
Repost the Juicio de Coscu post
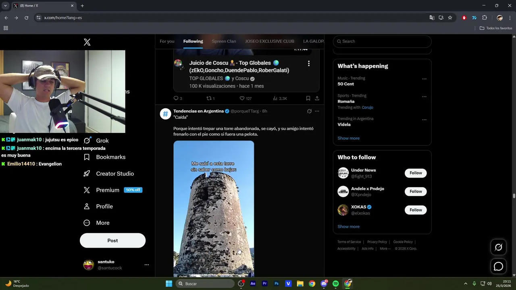coord(210,98)
